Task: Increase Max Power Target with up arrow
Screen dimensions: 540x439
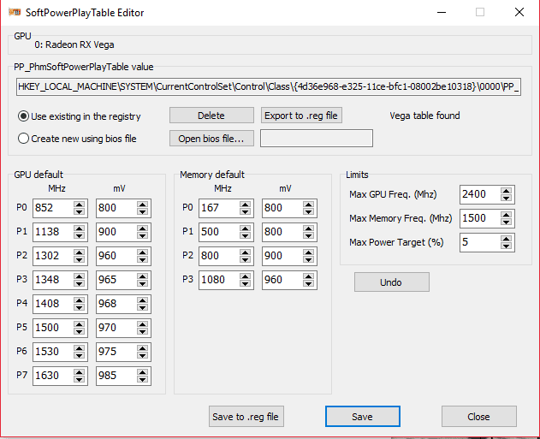Action: coord(506,239)
